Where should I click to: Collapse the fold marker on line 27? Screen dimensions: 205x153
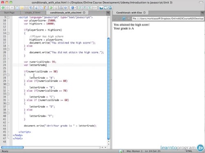point(8,75)
